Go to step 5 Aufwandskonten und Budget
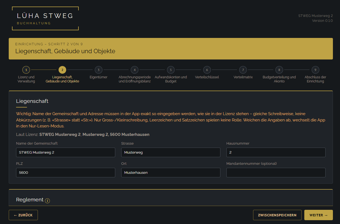Image resolution: width=340 pixels, height=224 pixels. (171, 70)
